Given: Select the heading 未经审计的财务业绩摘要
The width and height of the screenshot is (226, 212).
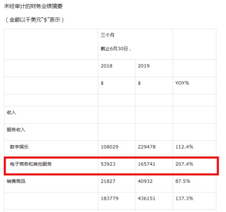Looking at the screenshot, I should [x=33, y=6].
